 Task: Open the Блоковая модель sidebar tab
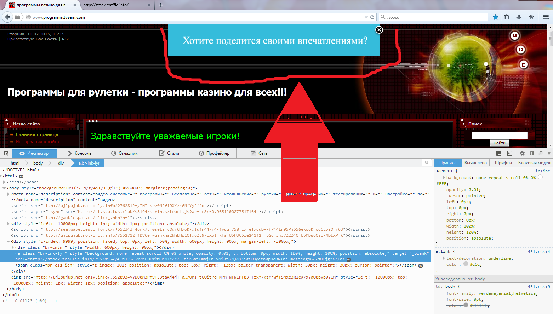pos(535,163)
